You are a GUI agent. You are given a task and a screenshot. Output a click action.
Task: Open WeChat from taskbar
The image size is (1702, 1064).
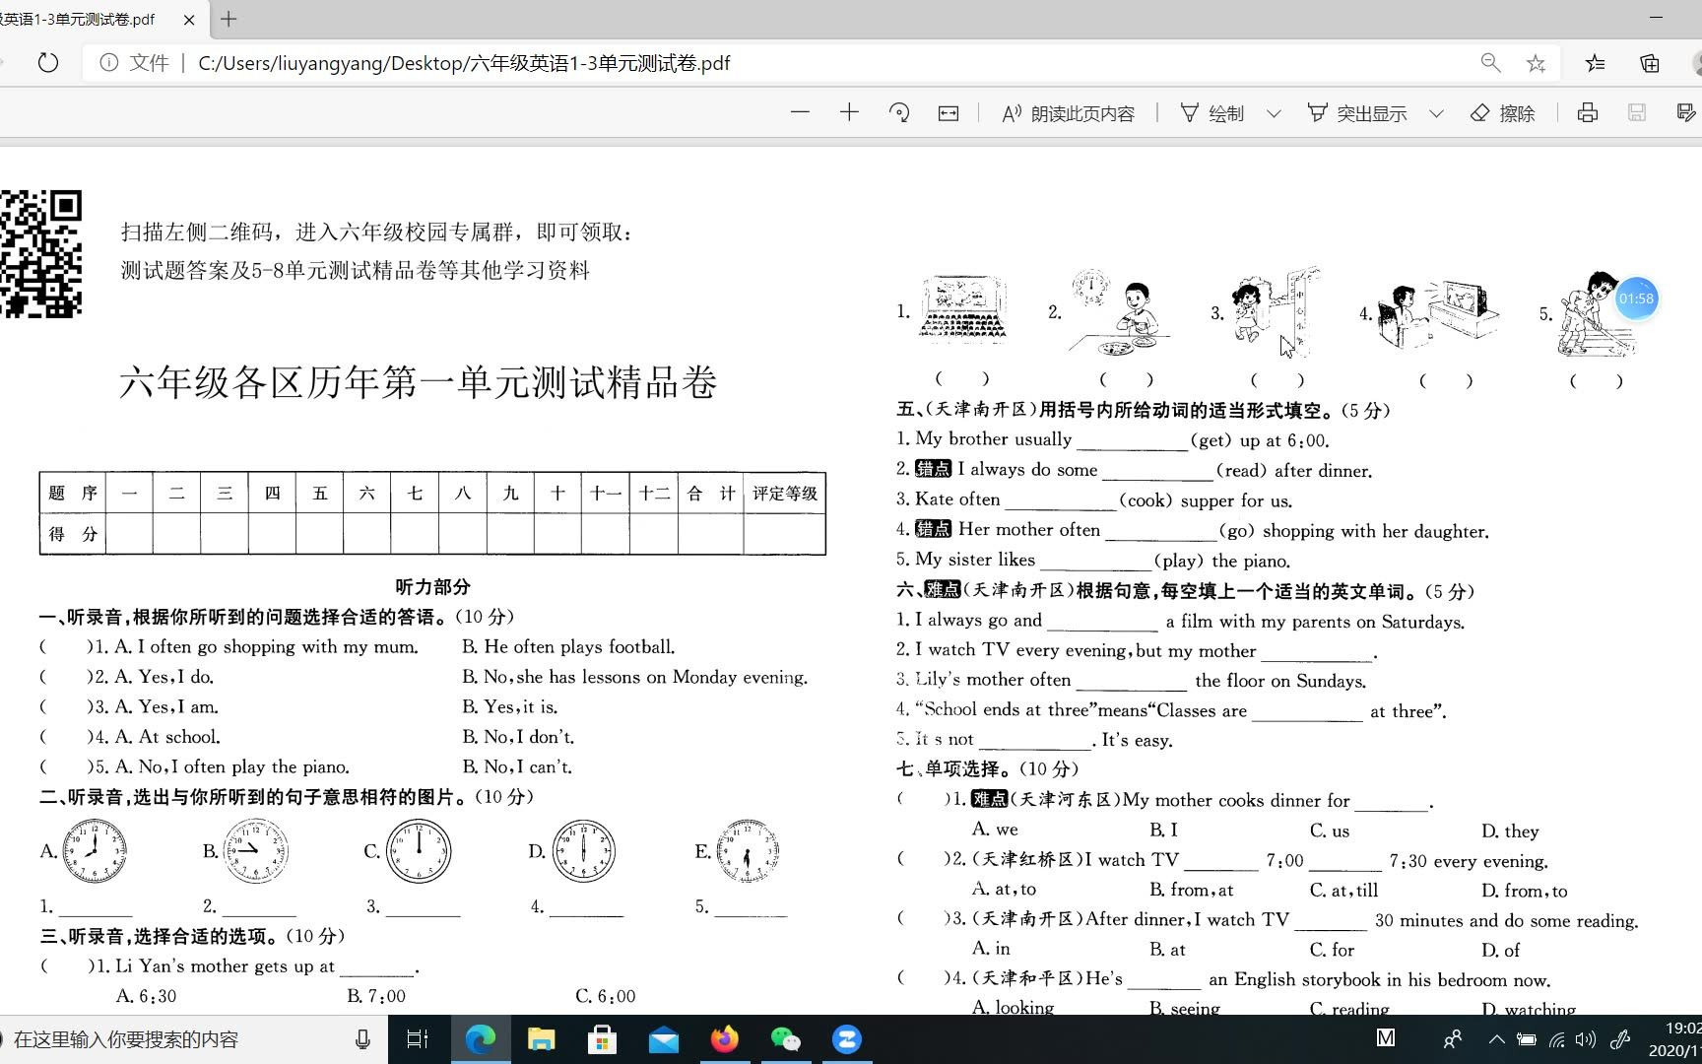pyautogui.click(x=785, y=1039)
